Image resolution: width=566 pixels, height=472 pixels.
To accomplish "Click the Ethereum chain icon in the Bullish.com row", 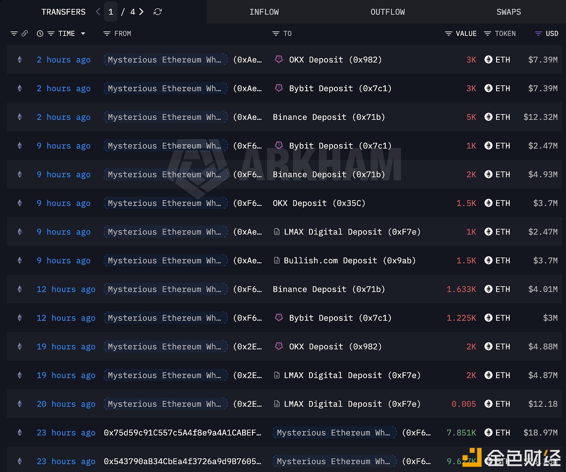I will click(x=20, y=261).
